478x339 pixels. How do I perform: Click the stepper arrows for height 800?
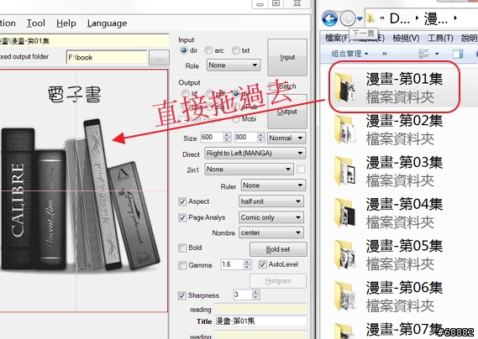point(260,138)
